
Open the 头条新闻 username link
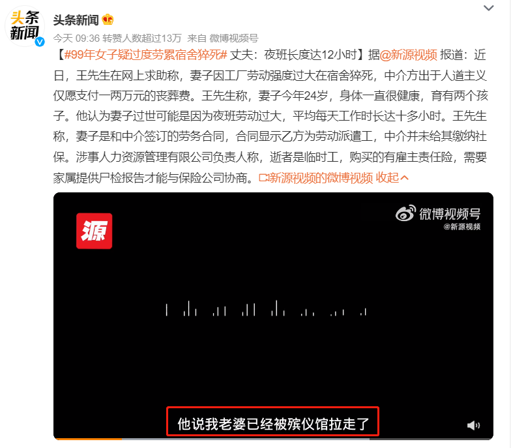coord(76,20)
